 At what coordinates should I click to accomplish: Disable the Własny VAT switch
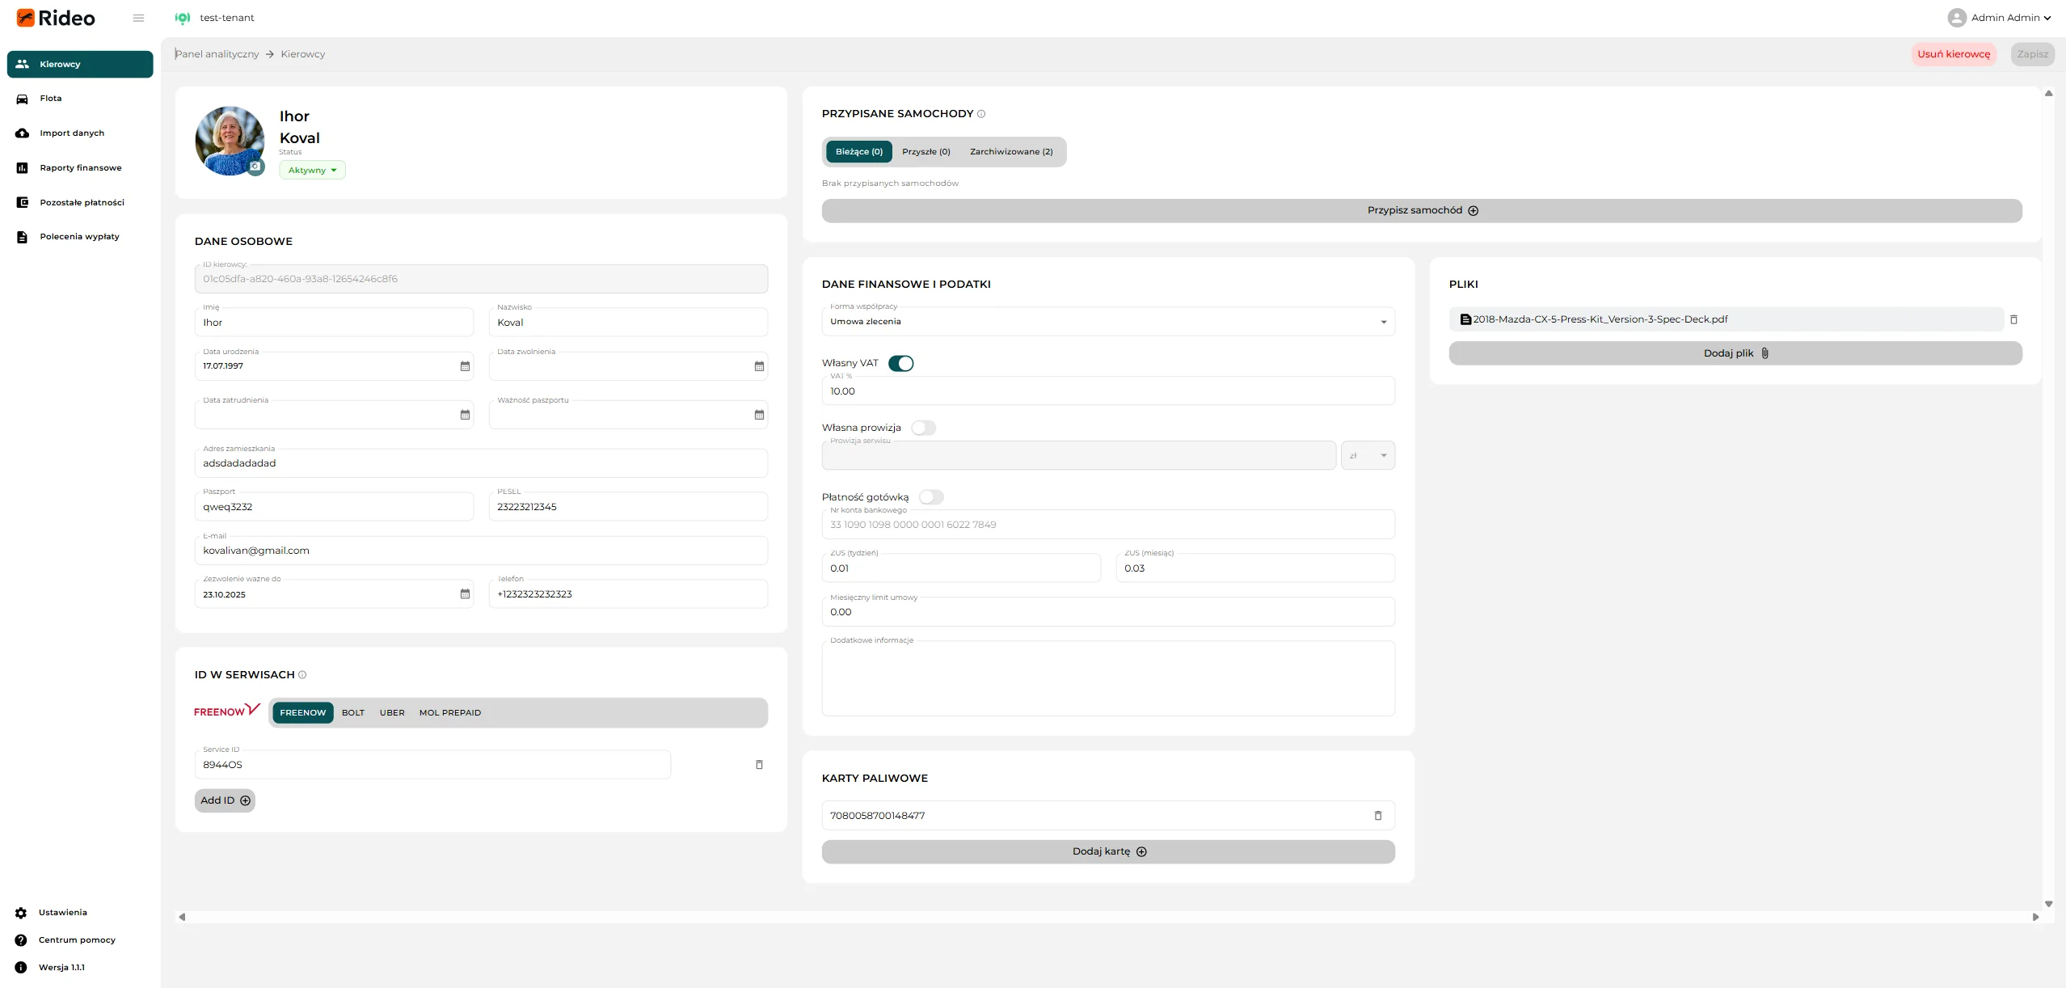click(x=900, y=364)
